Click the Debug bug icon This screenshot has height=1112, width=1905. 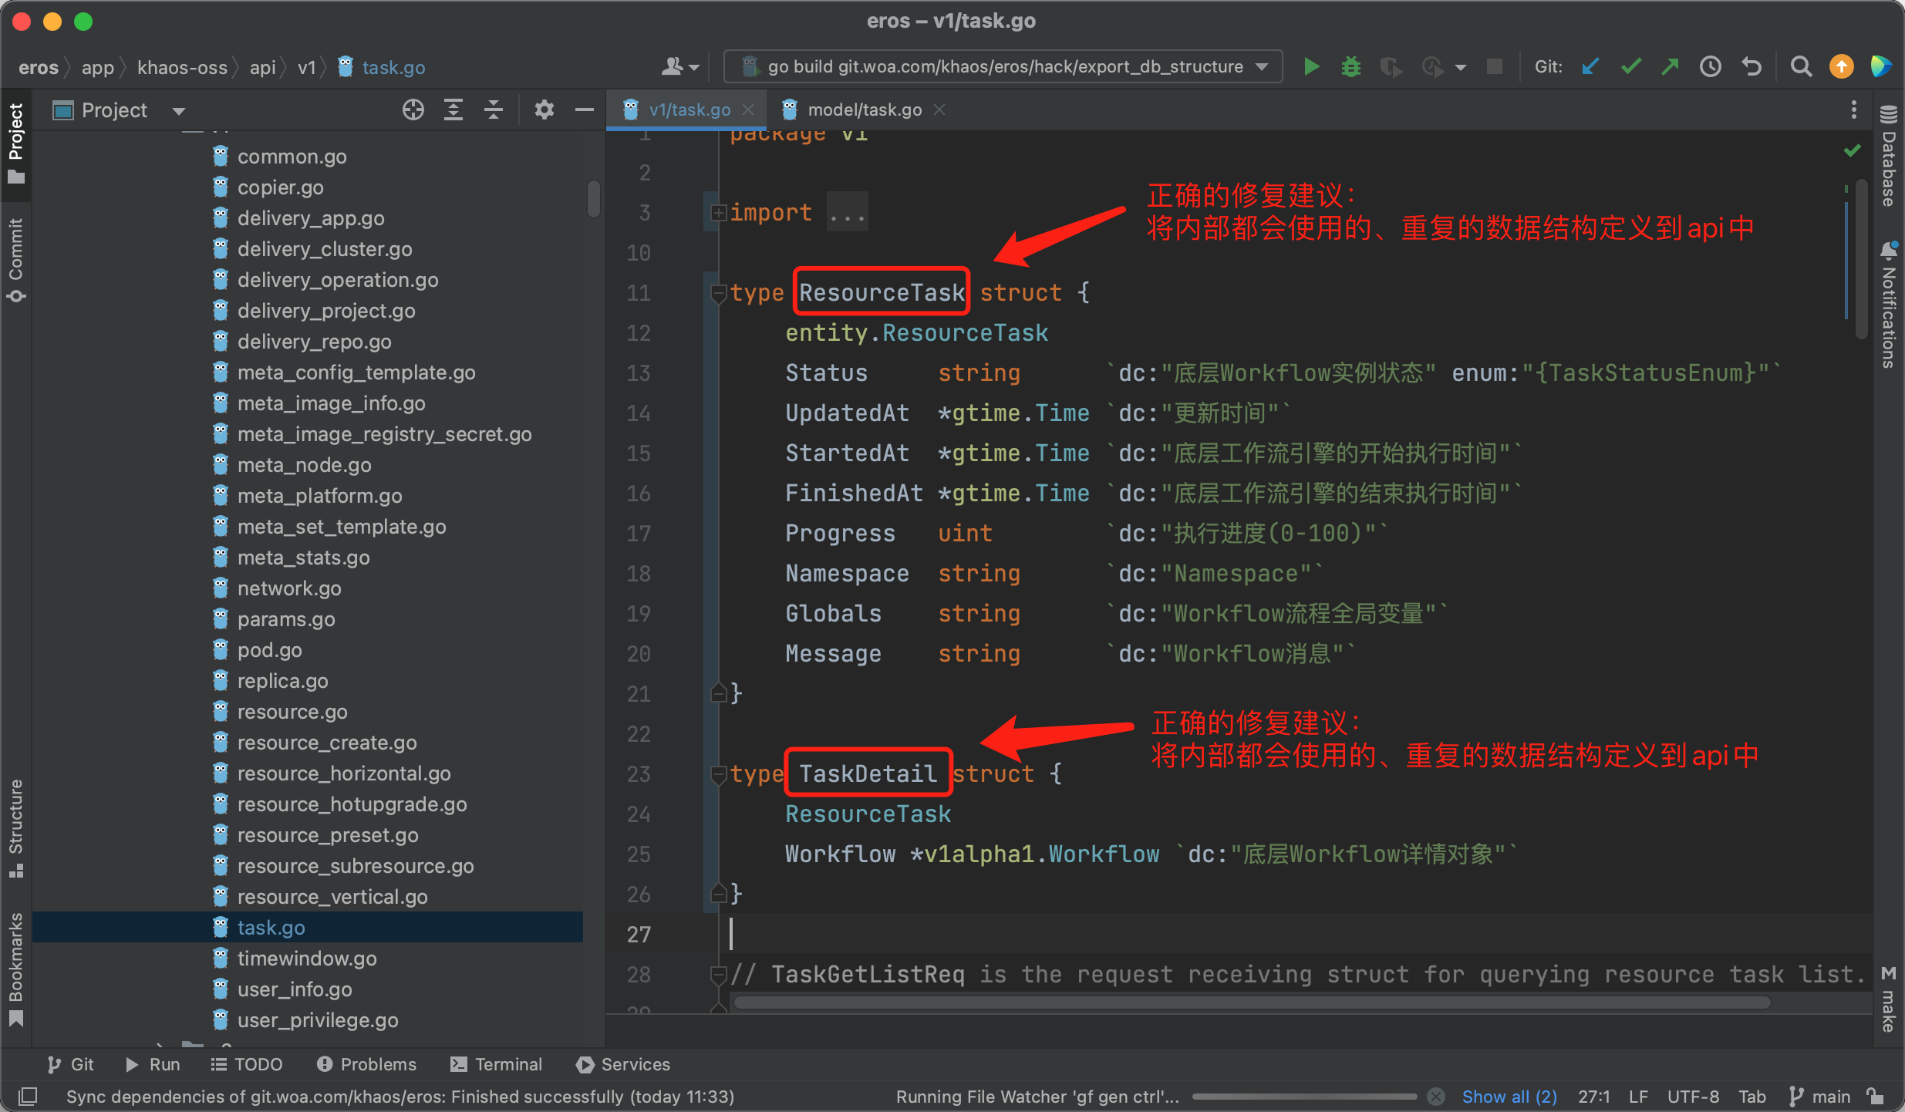point(1350,67)
